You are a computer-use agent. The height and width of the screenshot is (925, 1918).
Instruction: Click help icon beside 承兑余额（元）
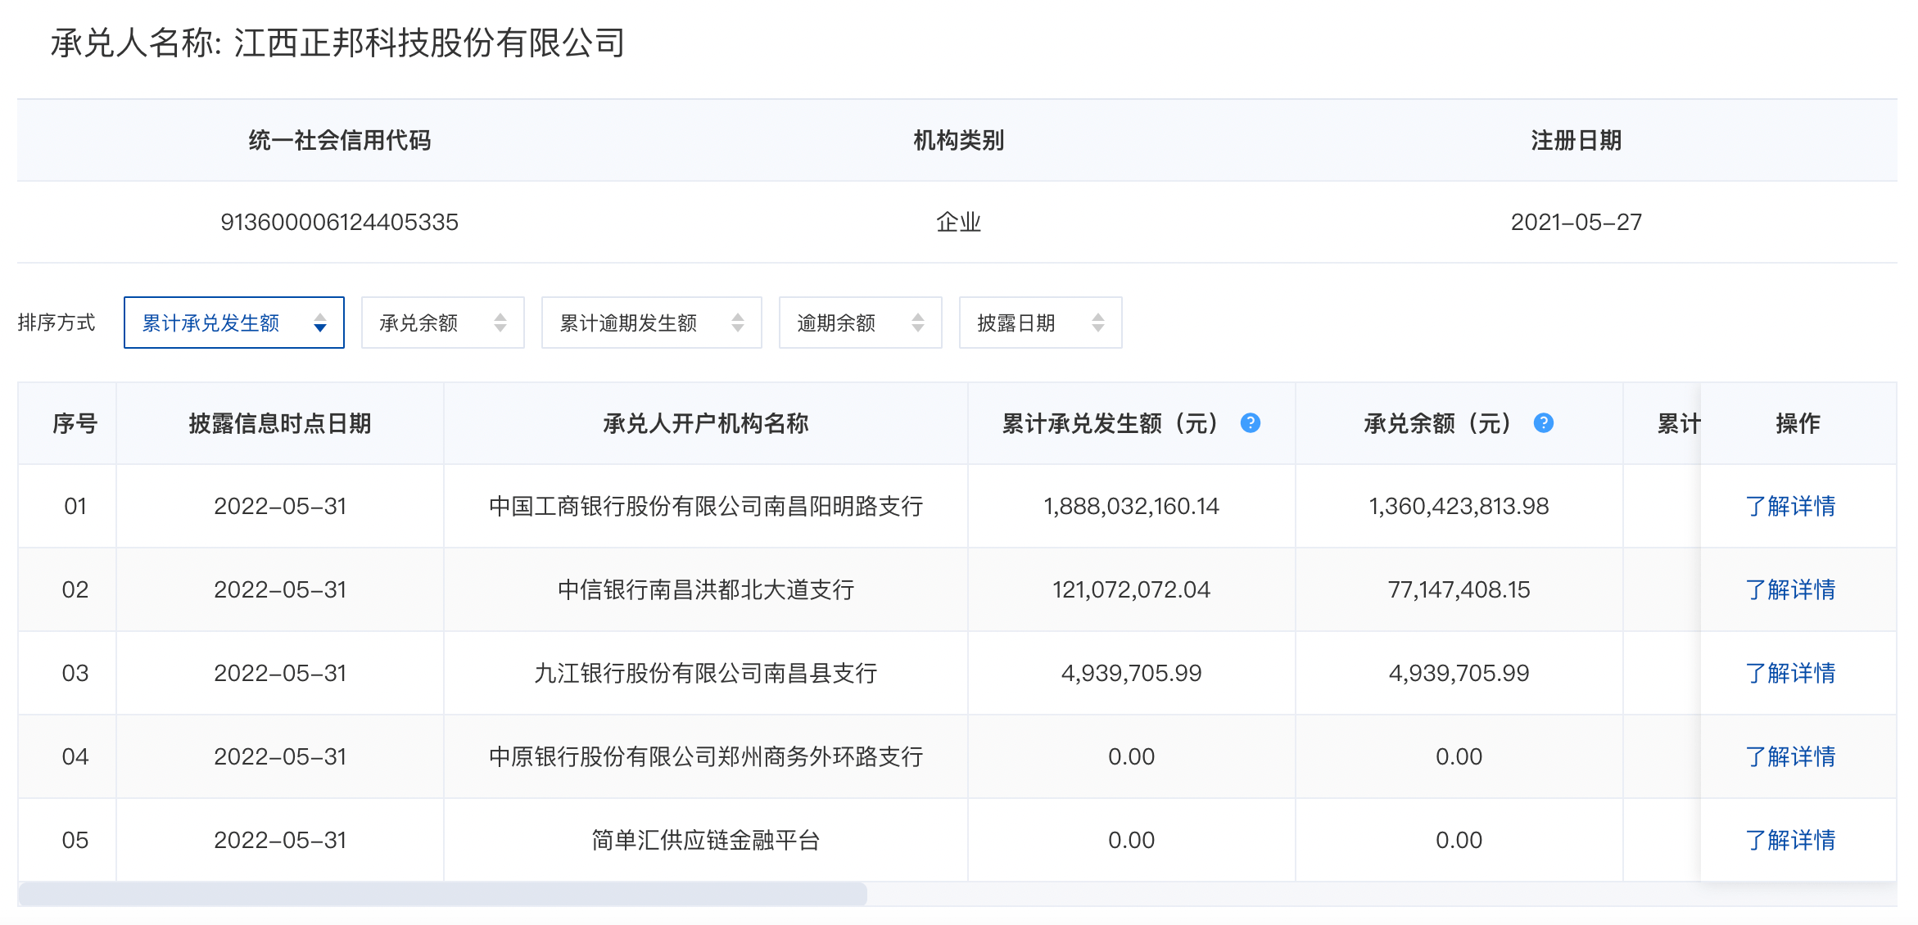(1543, 423)
